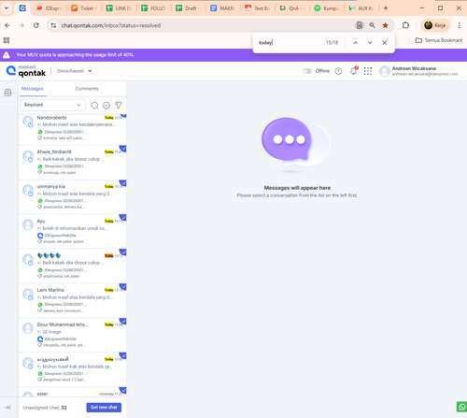Open the Nandoroberto conversation
The image size is (467, 418).
tap(72, 129)
